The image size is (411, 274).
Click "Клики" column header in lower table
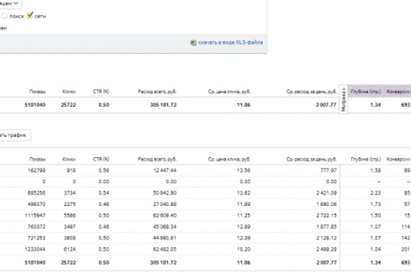[x=70, y=158]
